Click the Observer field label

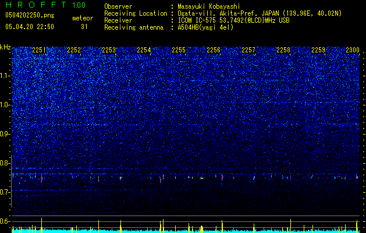[118, 6]
